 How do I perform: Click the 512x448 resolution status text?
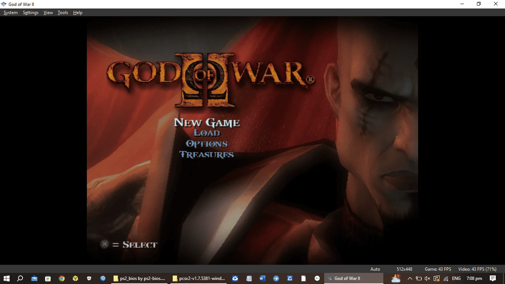404,269
